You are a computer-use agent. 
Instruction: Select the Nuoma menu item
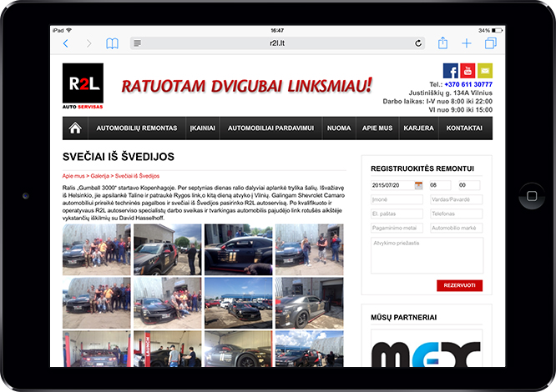click(x=339, y=128)
